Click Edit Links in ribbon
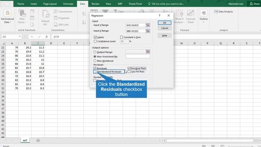This screenshot has width=261, height=147. coord(61,24)
